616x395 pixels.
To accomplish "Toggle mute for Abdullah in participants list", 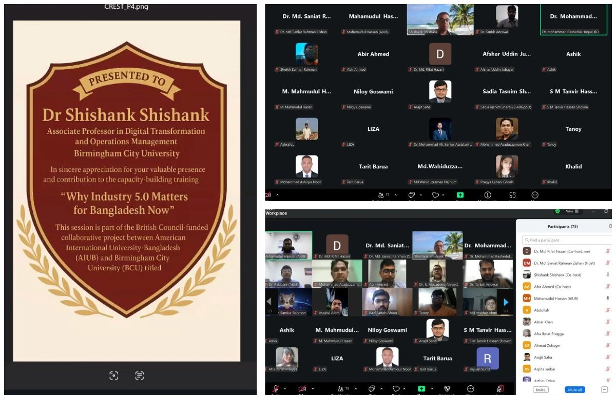I will coord(608,310).
